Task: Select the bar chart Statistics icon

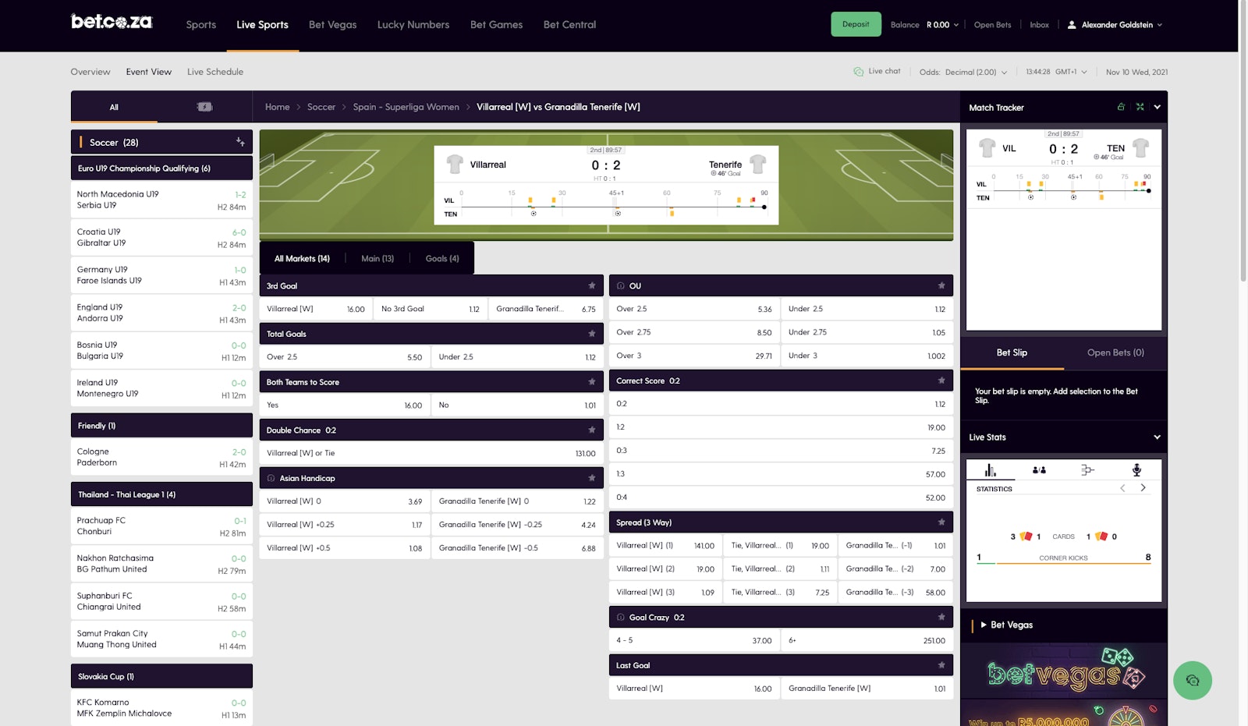Action: pyautogui.click(x=989, y=469)
